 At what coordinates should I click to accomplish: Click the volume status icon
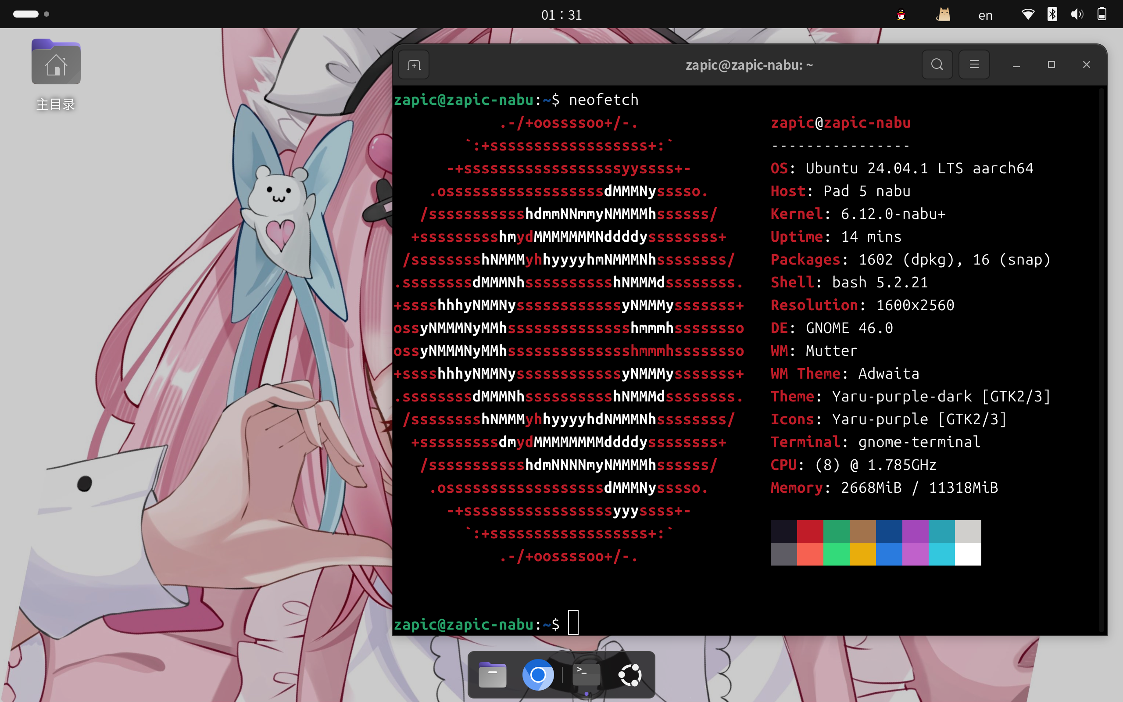coord(1077,14)
